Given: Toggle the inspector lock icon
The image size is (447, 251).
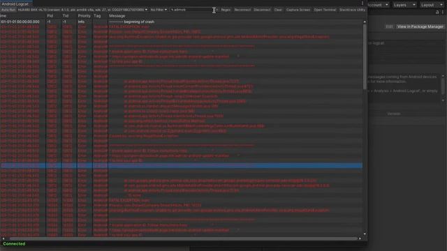Looking at the screenshot, I should click(x=437, y=12).
